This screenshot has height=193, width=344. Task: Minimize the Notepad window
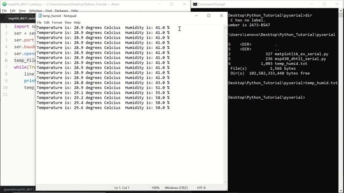click(196, 16)
